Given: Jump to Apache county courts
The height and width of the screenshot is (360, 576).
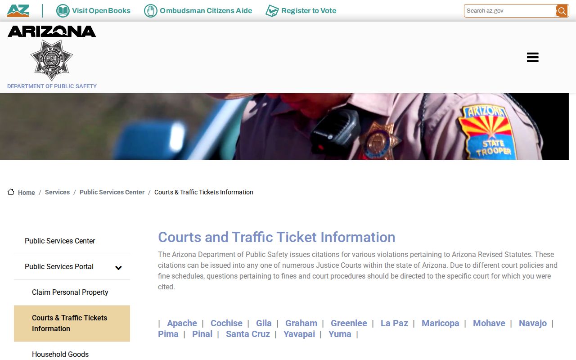Looking at the screenshot, I should click(x=182, y=323).
